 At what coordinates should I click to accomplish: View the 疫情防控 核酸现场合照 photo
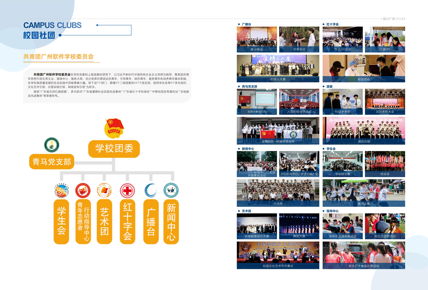tap(278, 131)
